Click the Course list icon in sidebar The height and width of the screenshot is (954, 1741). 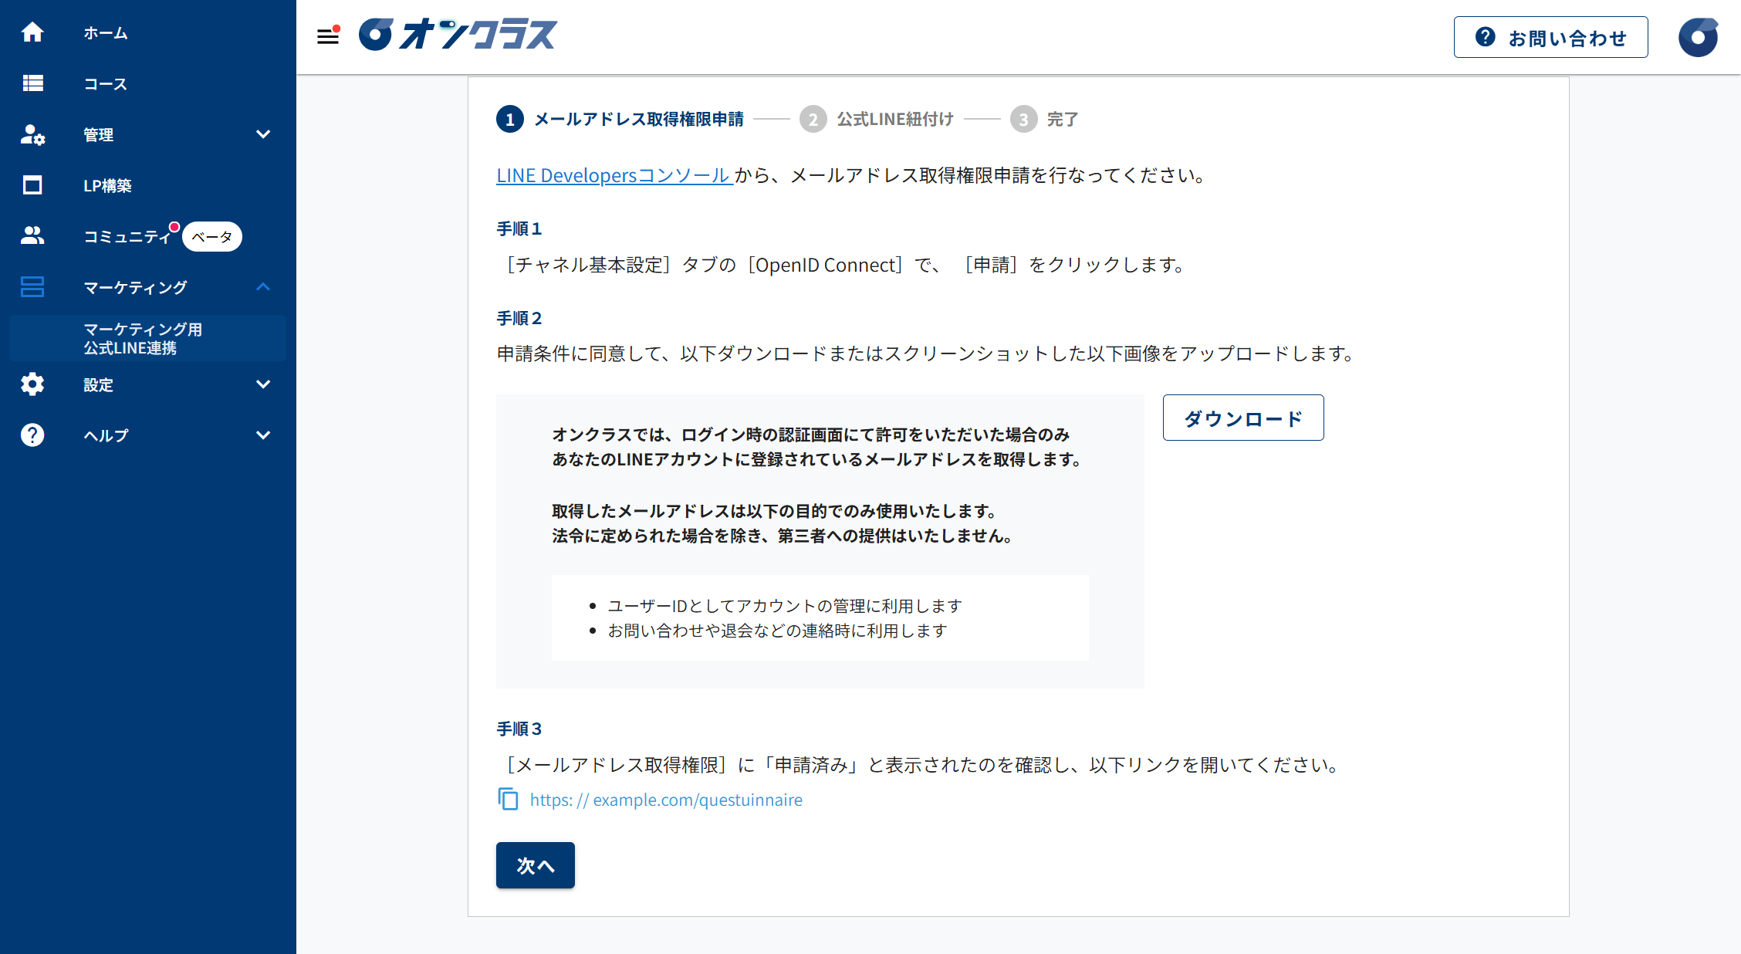32,83
